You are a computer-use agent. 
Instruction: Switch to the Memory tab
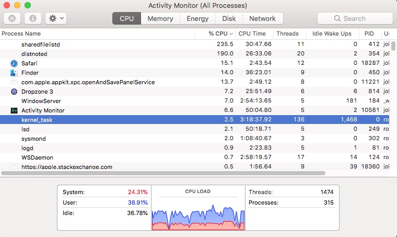pos(160,18)
